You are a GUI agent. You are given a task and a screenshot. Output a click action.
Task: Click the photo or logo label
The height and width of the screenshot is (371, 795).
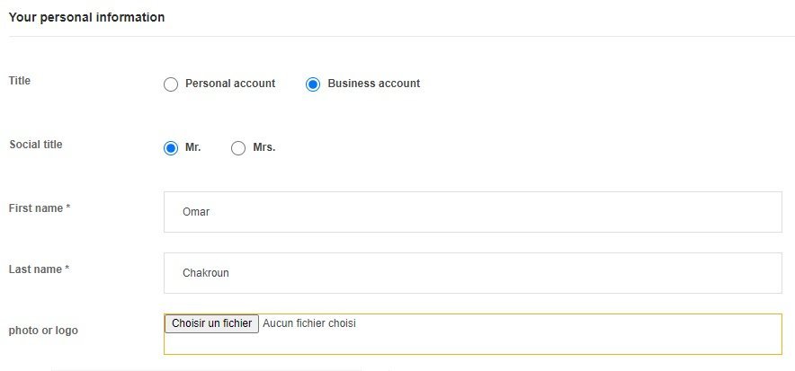click(43, 331)
